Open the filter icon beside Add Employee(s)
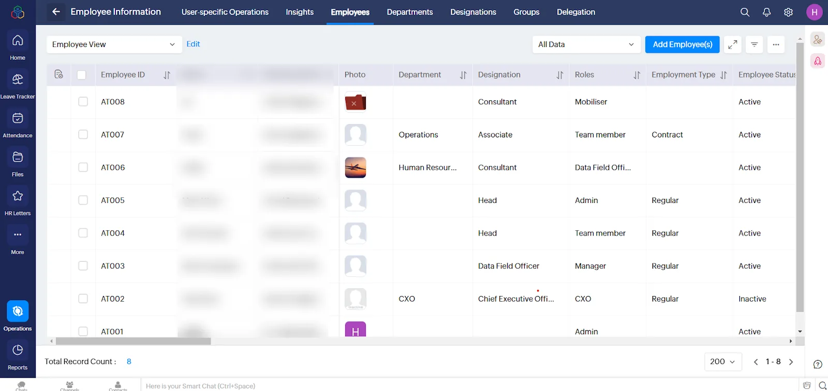 pos(755,44)
